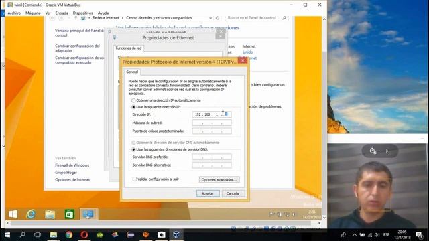Click the host Windows 10 Start button

tap(7, 235)
